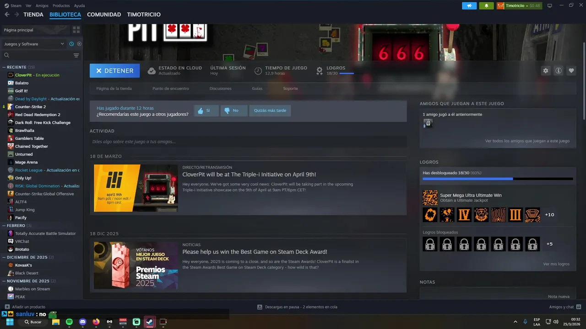Toggle sort by recent activity clock icon
This screenshot has height=329, width=586.
[71, 44]
